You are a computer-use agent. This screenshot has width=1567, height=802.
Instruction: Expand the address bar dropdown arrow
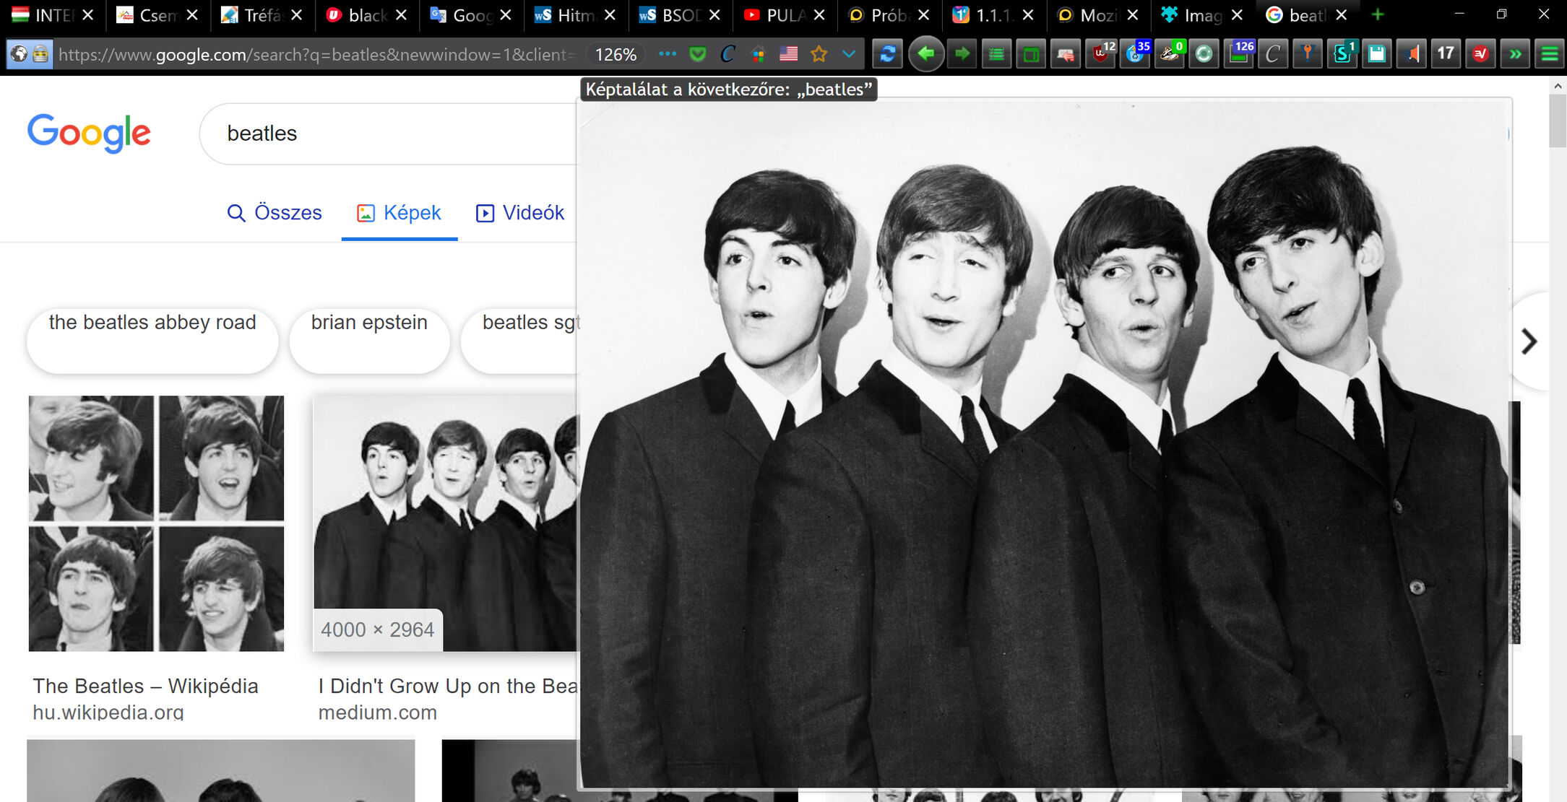(x=849, y=54)
